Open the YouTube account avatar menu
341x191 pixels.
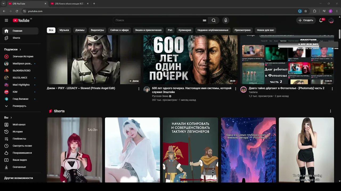(331, 20)
